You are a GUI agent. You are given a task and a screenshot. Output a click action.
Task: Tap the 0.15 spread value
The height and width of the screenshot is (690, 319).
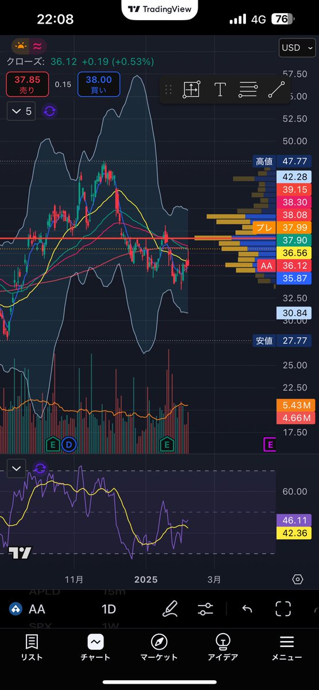pyautogui.click(x=63, y=85)
